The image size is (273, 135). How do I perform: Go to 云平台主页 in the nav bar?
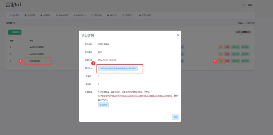(x=145, y=15)
